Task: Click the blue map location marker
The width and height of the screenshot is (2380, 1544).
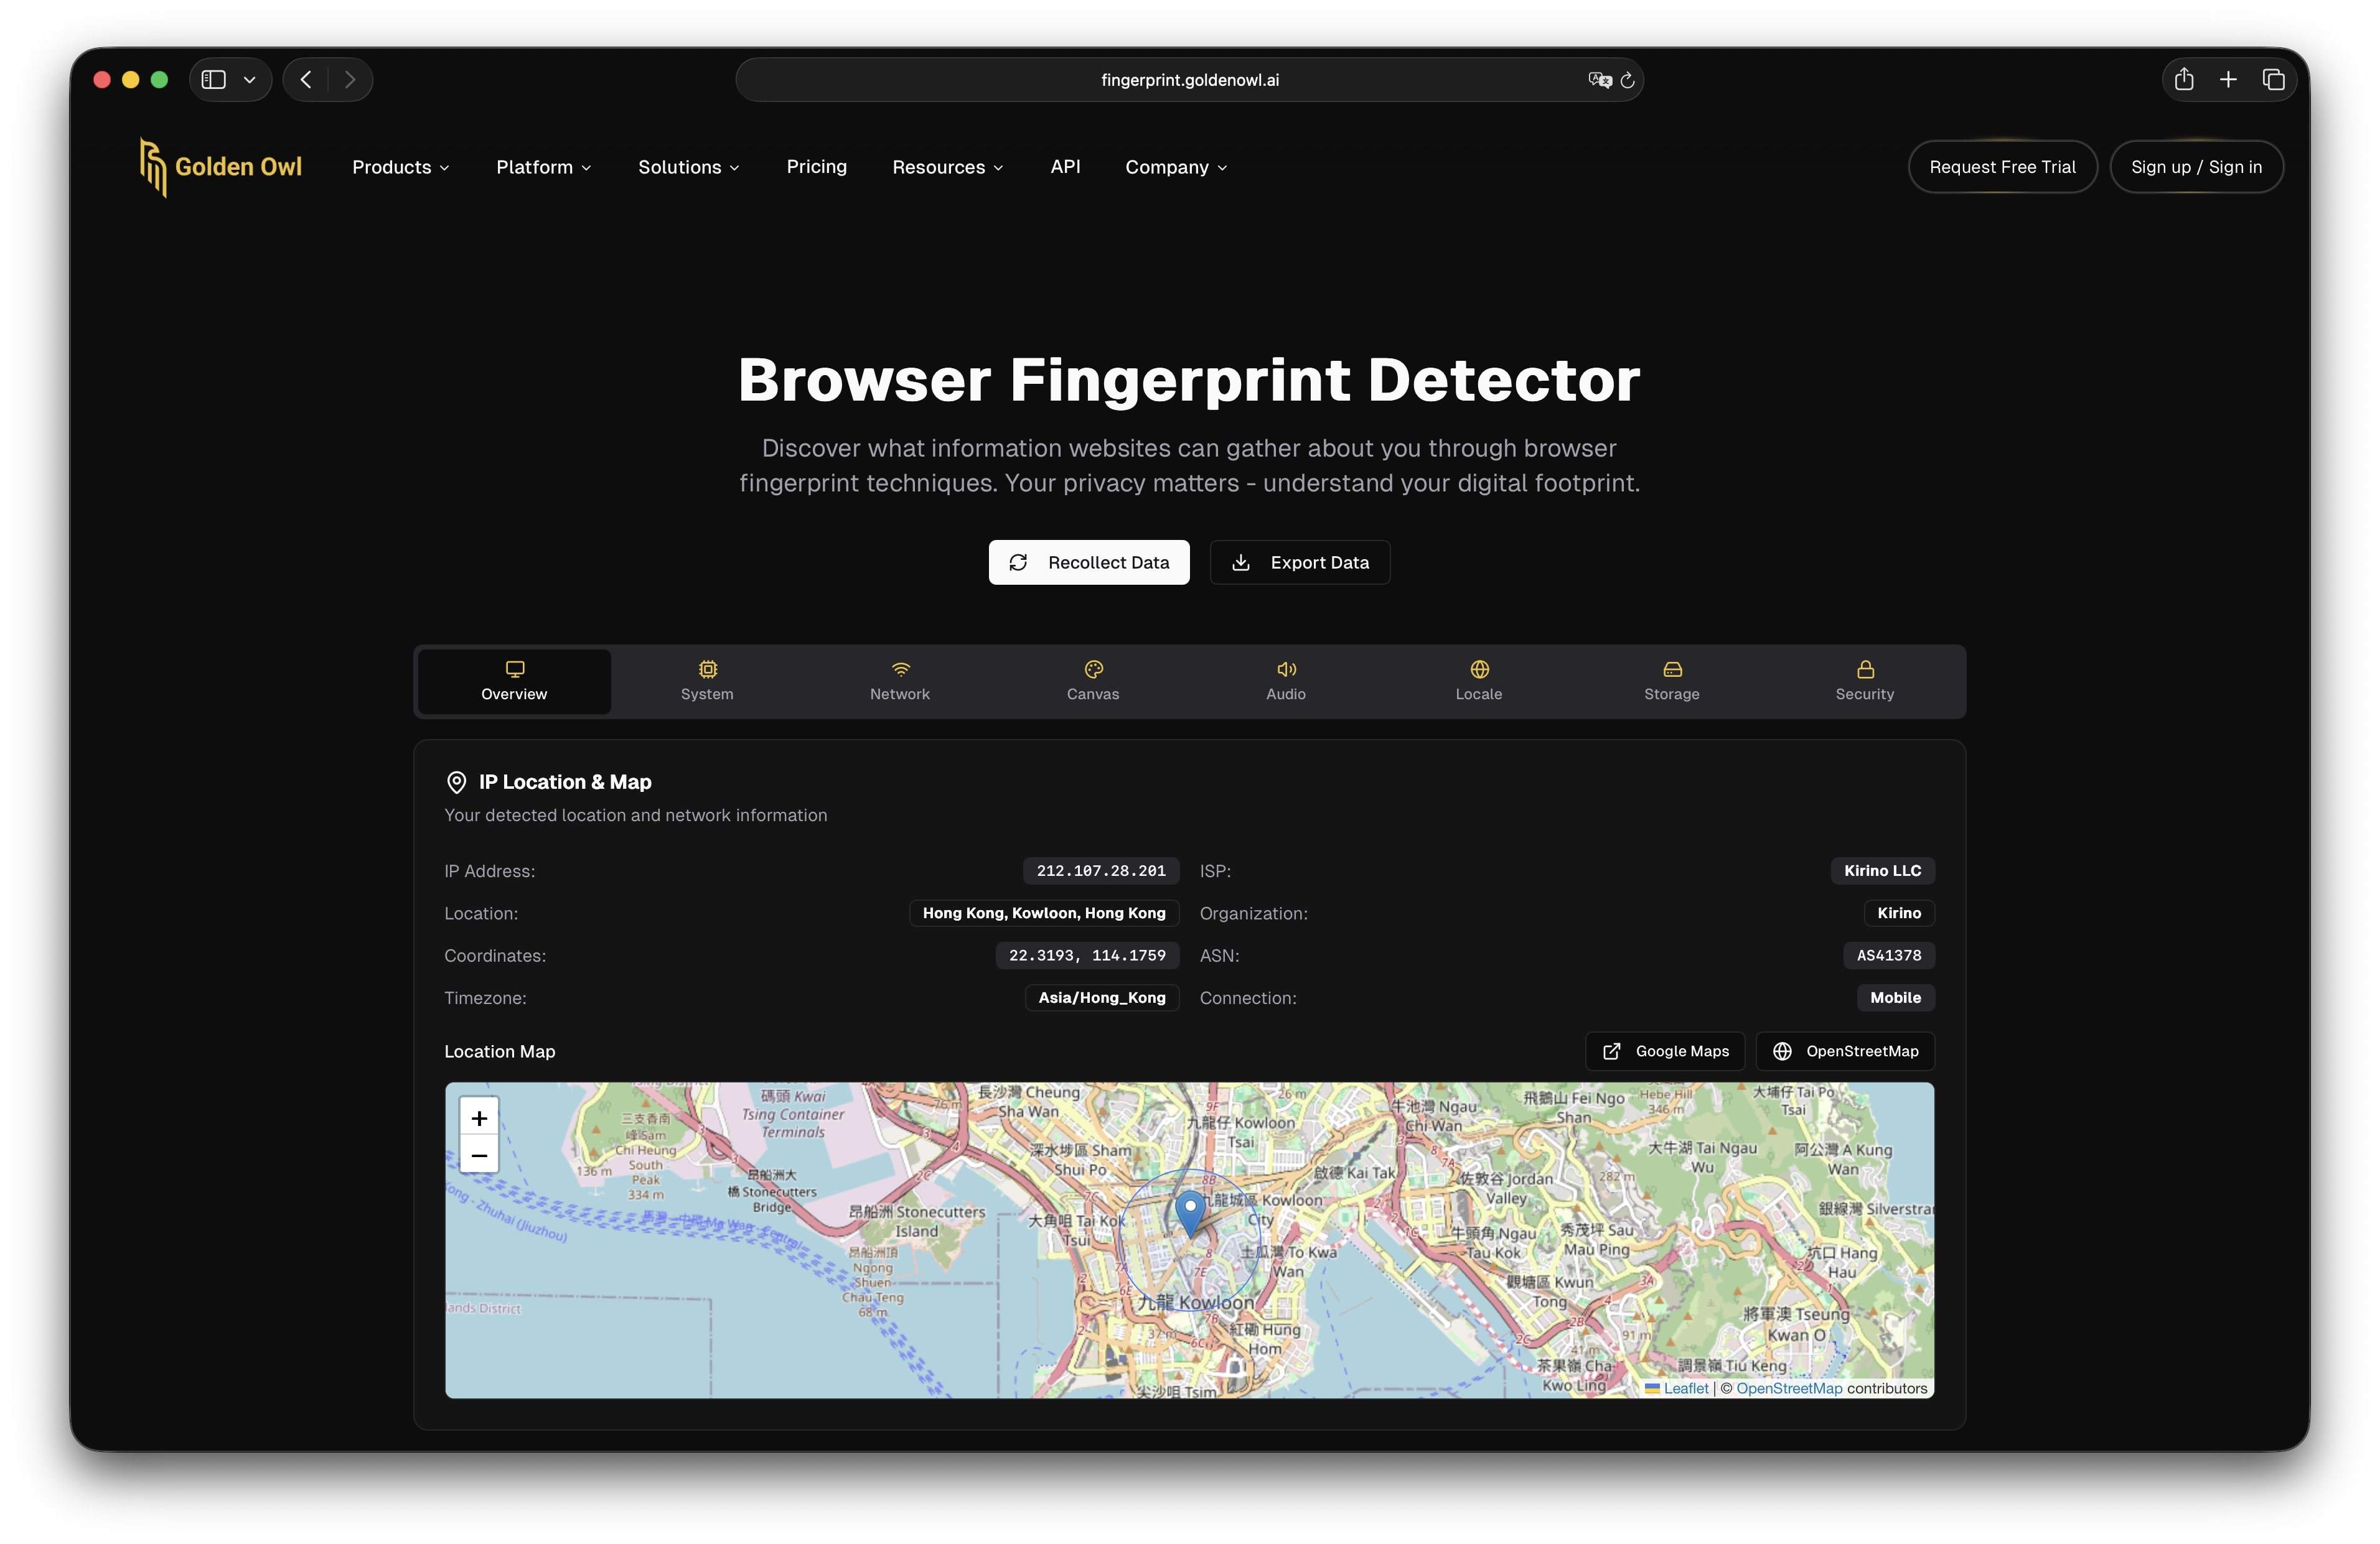Action: pos(1190,1211)
